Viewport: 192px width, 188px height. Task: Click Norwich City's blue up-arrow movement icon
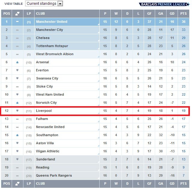pos(17,103)
